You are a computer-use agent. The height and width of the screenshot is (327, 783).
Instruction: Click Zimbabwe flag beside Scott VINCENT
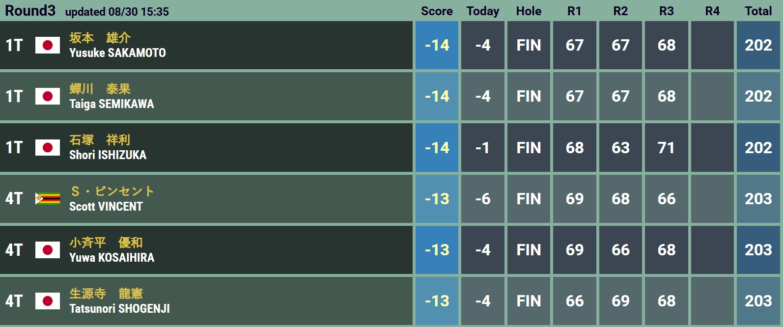tap(48, 198)
